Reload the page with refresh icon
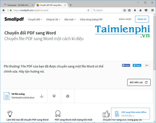 [x=88, y=10]
